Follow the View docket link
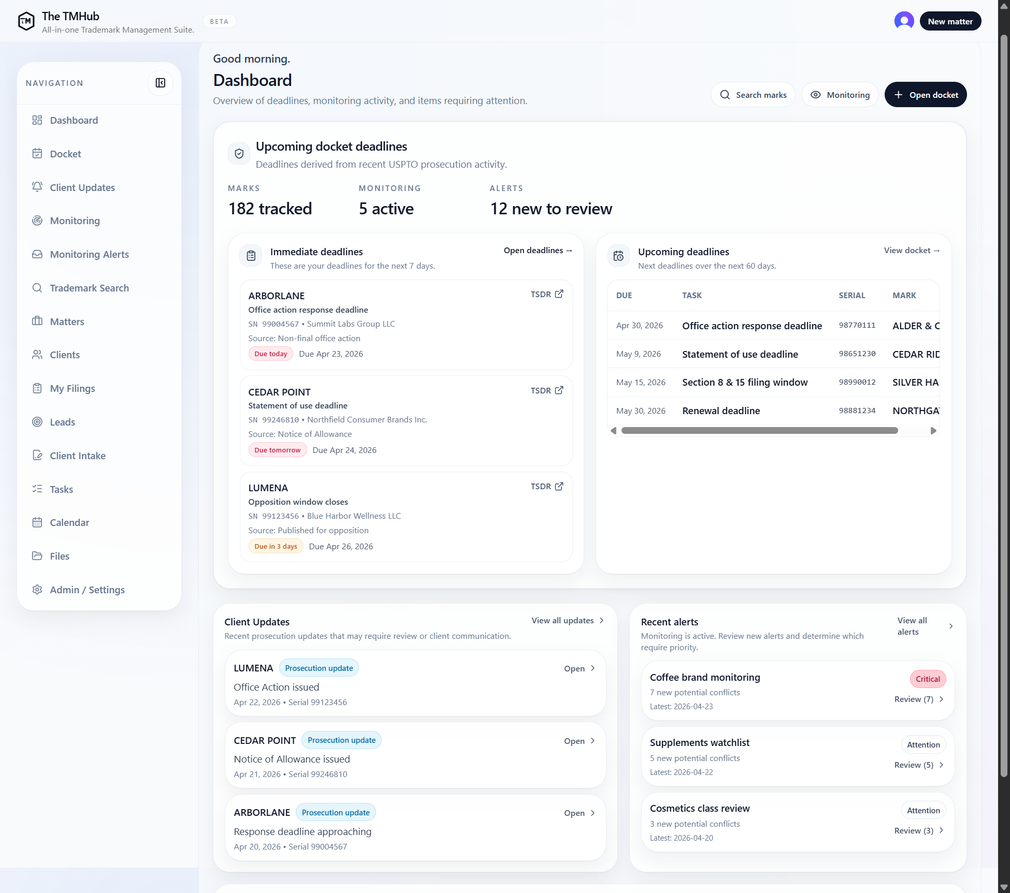The image size is (1010, 893). (911, 250)
